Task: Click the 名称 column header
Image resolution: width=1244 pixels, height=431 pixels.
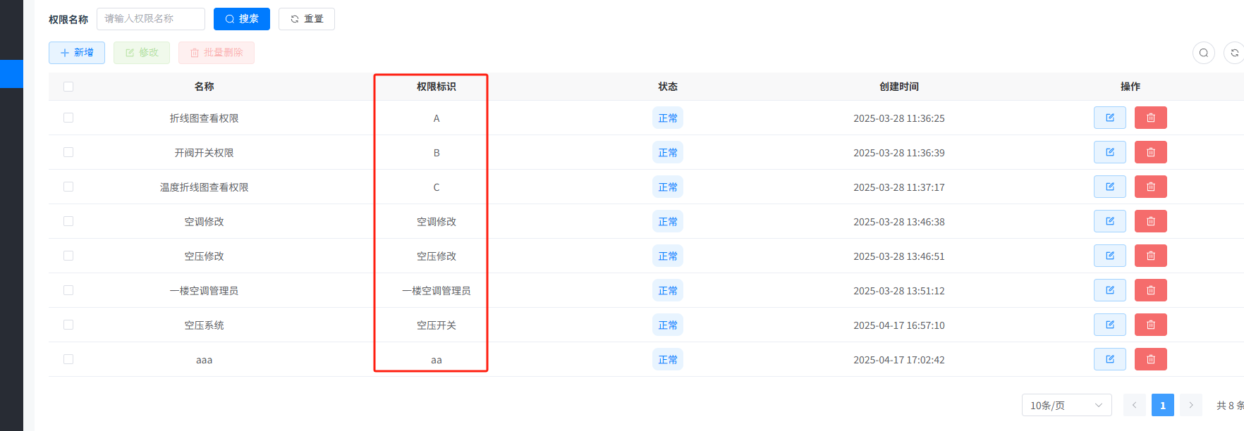Action: pyautogui.click(x=204, y=87)
